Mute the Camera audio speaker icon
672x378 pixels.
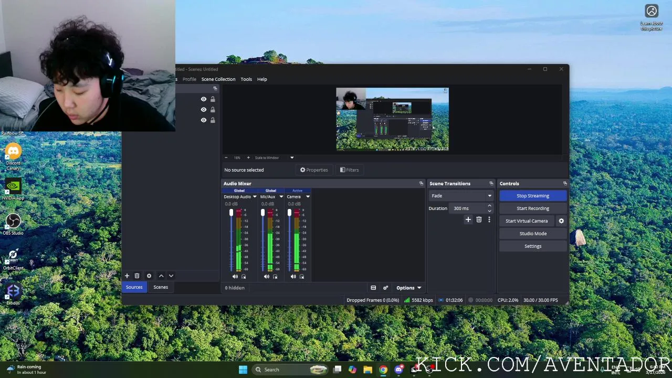tap(293, 277)
